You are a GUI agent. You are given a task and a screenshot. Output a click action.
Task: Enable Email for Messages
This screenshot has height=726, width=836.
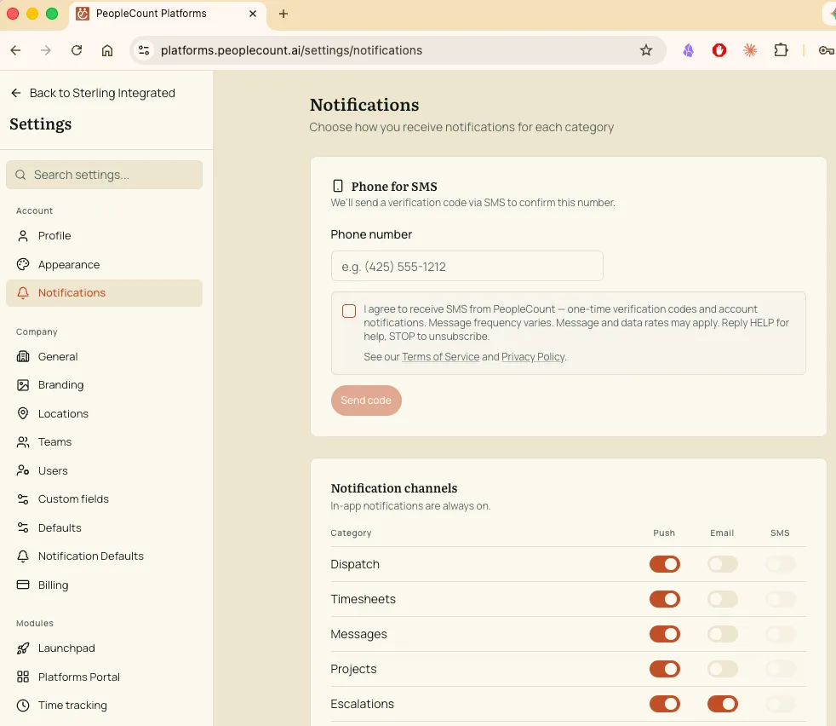coord(723,634)
